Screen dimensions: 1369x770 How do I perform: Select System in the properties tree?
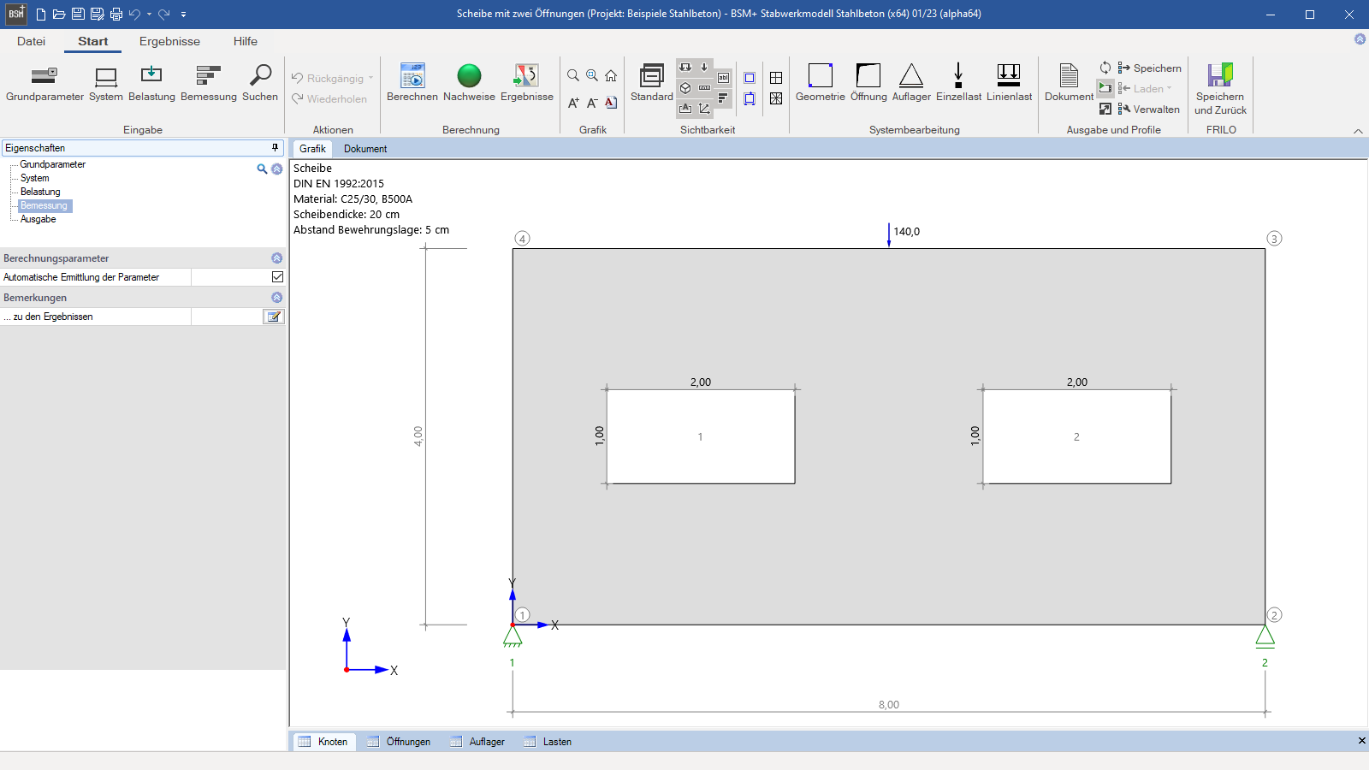tap(35, 178)
